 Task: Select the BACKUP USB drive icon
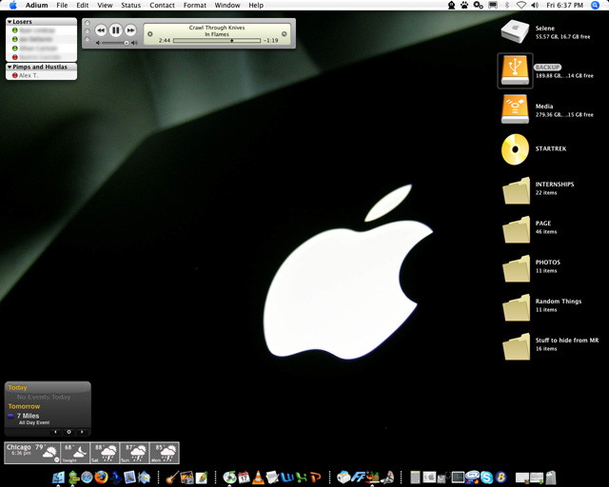tap(515, 70)
